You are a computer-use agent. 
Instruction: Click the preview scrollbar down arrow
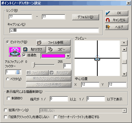(x=124, y=74)
